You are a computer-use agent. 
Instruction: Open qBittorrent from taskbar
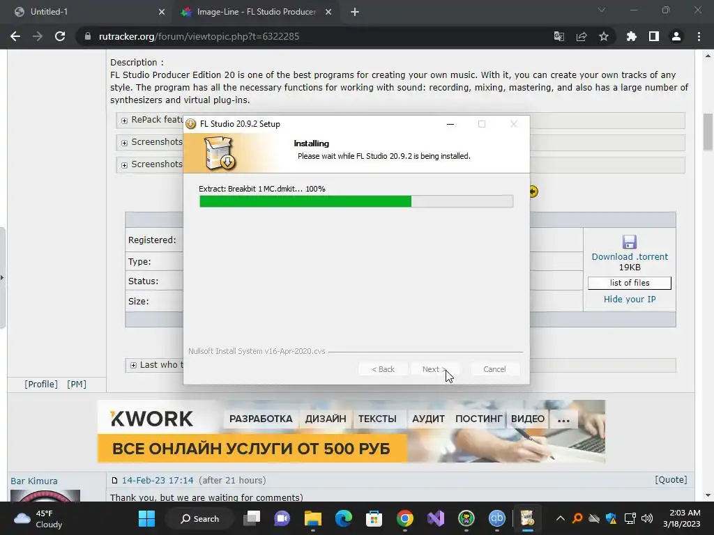point(496,518)
